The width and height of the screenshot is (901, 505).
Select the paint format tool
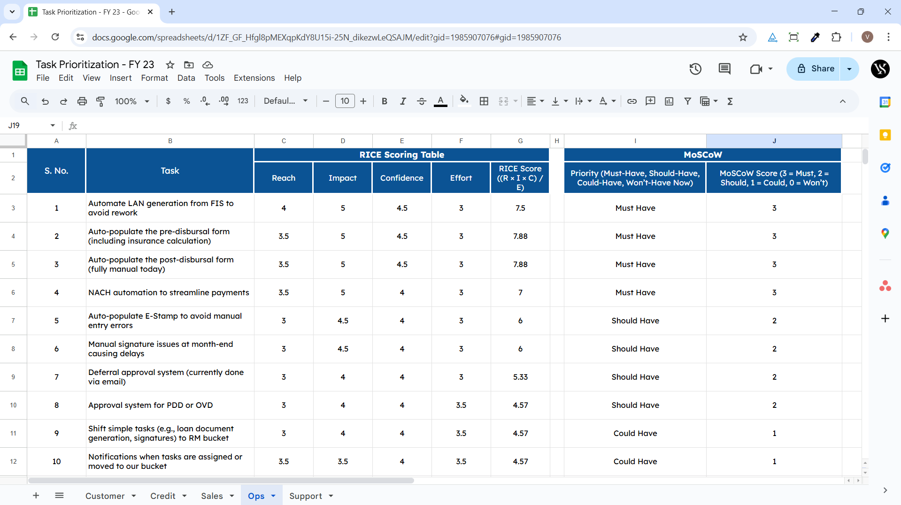[x=100, y=101]
